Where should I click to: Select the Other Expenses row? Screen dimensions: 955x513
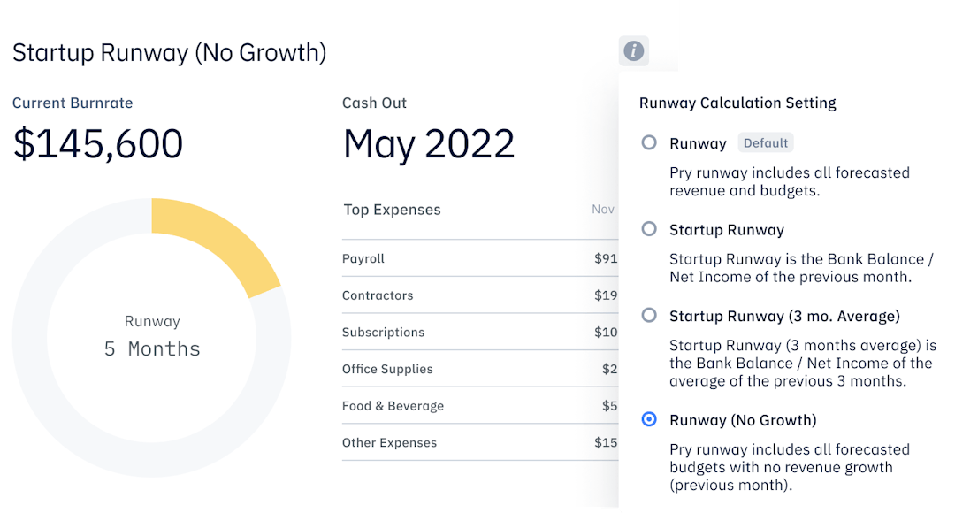coord(479,443)
